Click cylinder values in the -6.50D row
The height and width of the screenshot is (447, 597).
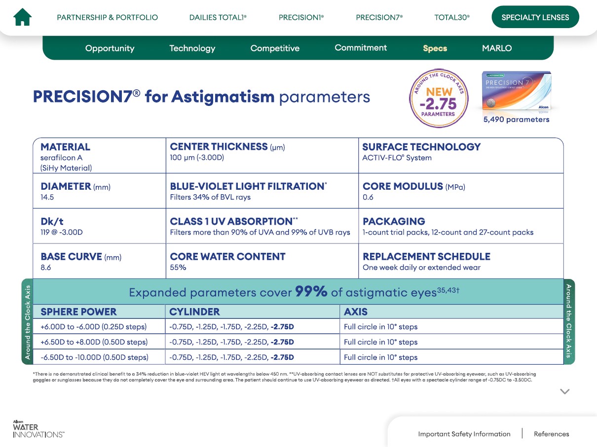point(231,357)
